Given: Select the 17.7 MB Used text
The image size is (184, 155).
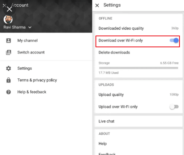Looking at the screenshot, I should 109,73.
